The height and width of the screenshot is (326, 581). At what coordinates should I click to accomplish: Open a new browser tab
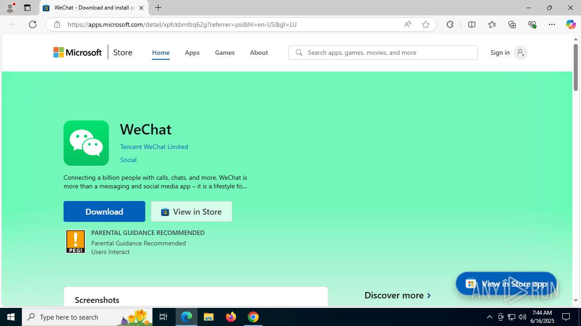(158, 8)
